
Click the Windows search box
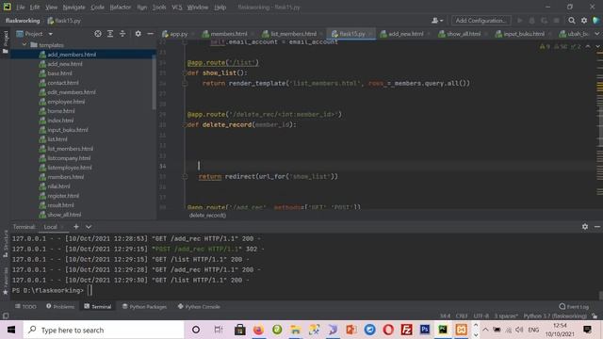(104, 330)
